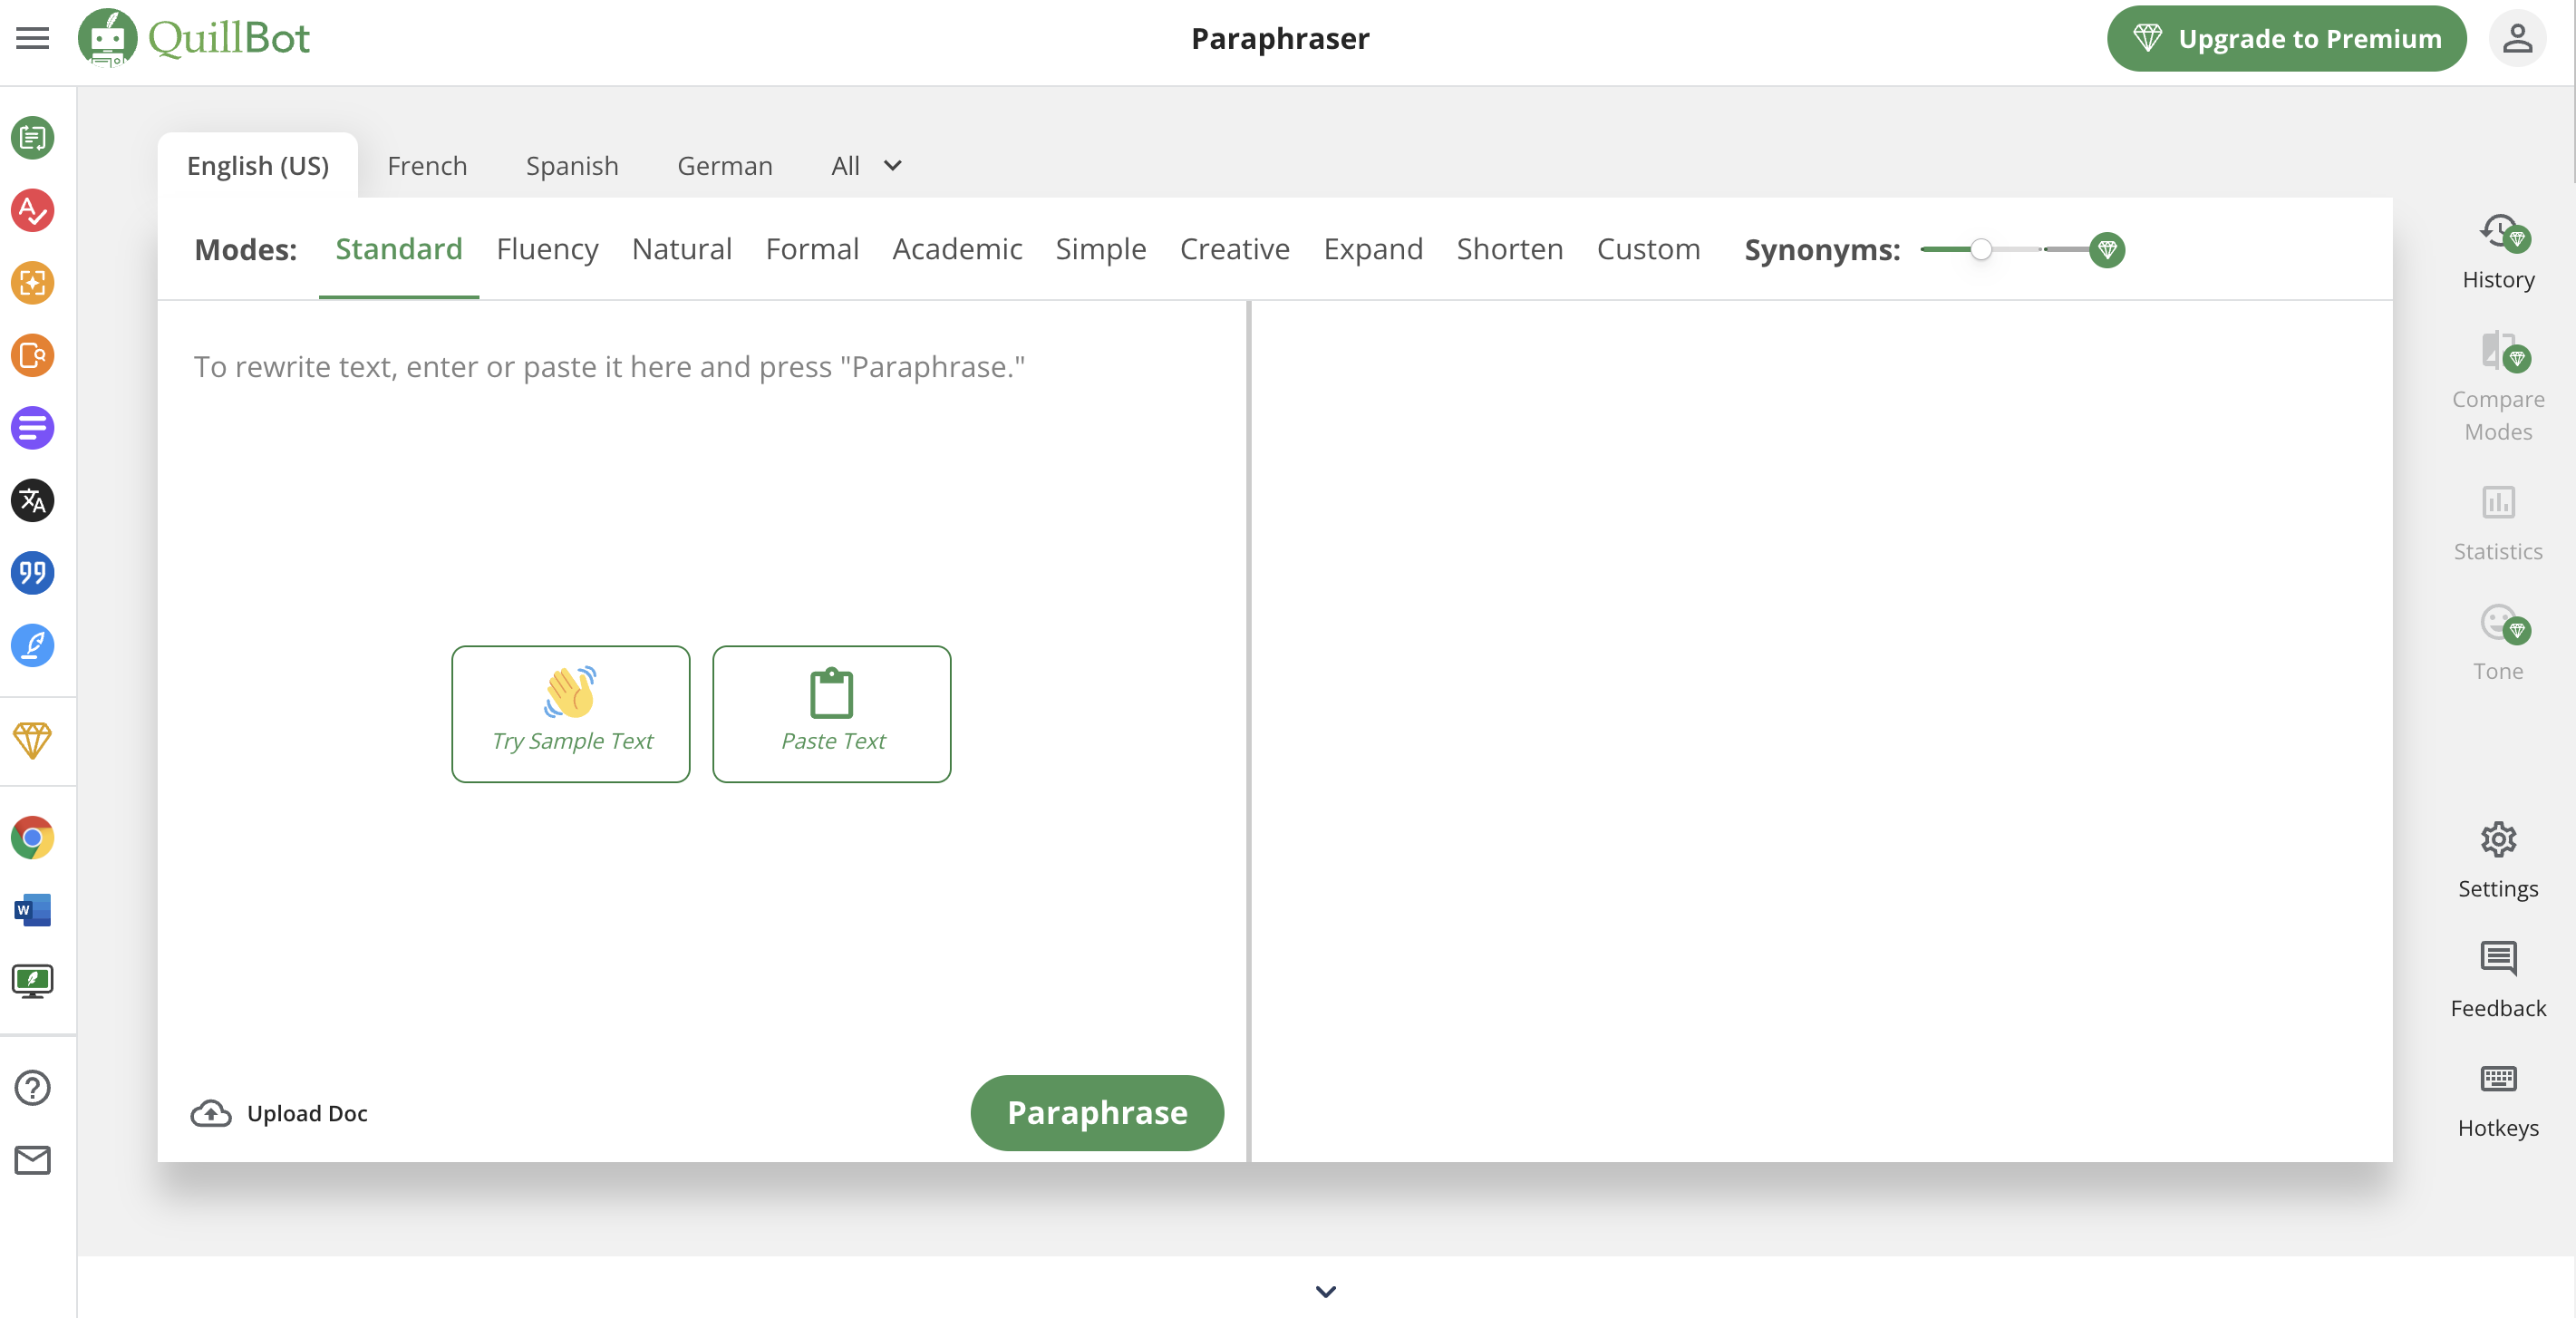Select the Expand mode
Image resolution: width=2576 pixels, height=1318 pixels.
tap(1373, 249)
